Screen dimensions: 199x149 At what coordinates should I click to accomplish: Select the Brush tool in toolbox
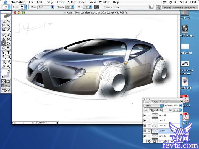tap(8, 35)
